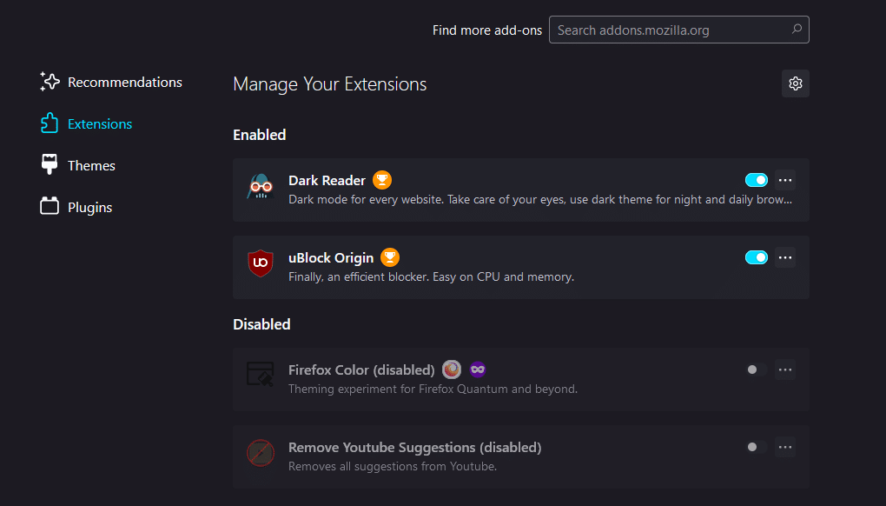The image size is (886, 506).
Task: Switch to the Themes category
Action: click(x=91, y=166)
